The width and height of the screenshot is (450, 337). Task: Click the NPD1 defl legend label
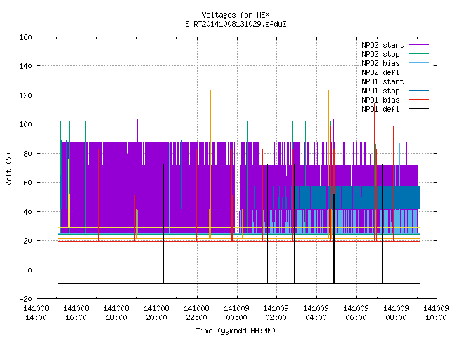(x=380, y=109)
